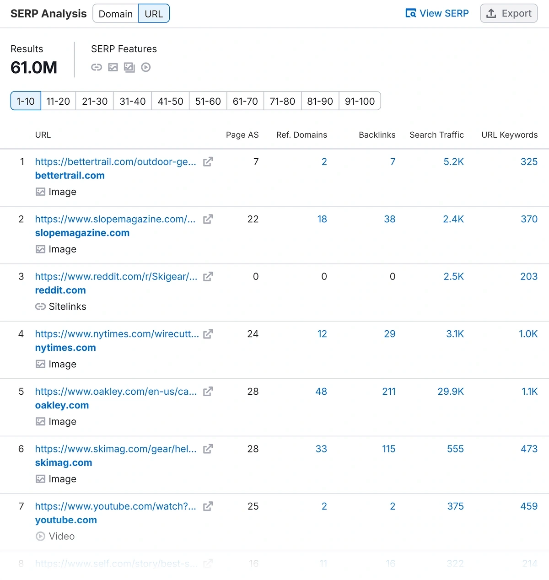Screen dimensions: 549x580
Task: Open external link icon for reddit.com URL
Action: [x=208, y=276]
